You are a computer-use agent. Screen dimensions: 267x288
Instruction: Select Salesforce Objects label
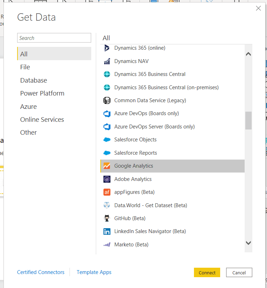click(135, 140)
